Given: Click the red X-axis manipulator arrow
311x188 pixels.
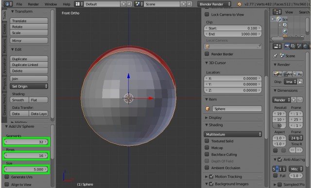Looking at the screenshot, I should click(151, 98).
